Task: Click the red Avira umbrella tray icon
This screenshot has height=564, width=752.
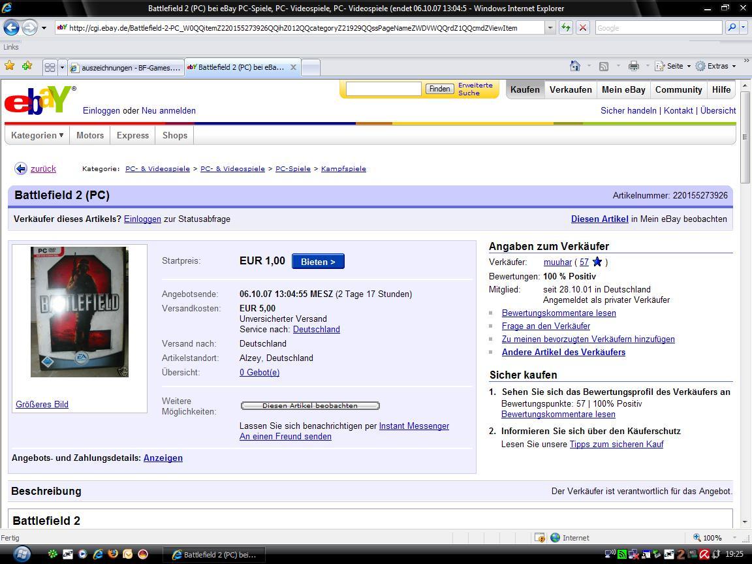Action: pos(704,554)
